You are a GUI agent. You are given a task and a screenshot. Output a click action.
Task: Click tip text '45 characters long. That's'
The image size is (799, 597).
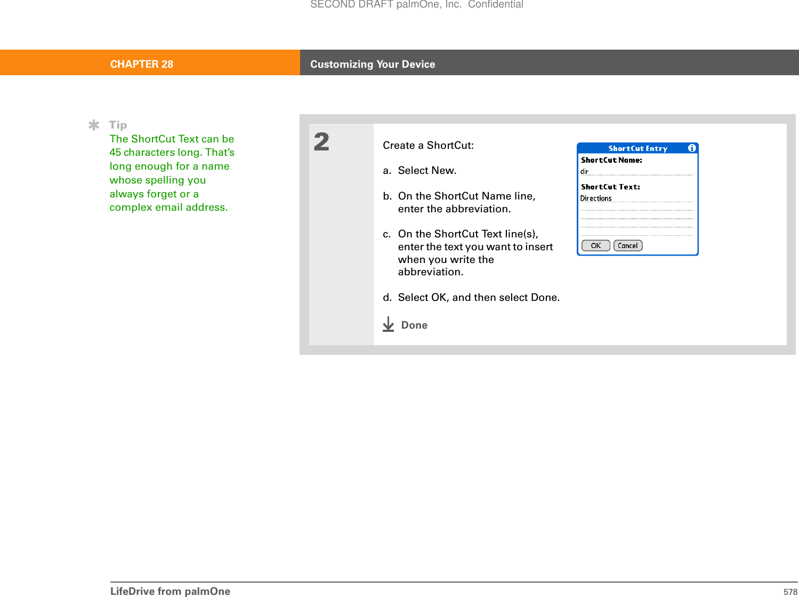point(172,153)
